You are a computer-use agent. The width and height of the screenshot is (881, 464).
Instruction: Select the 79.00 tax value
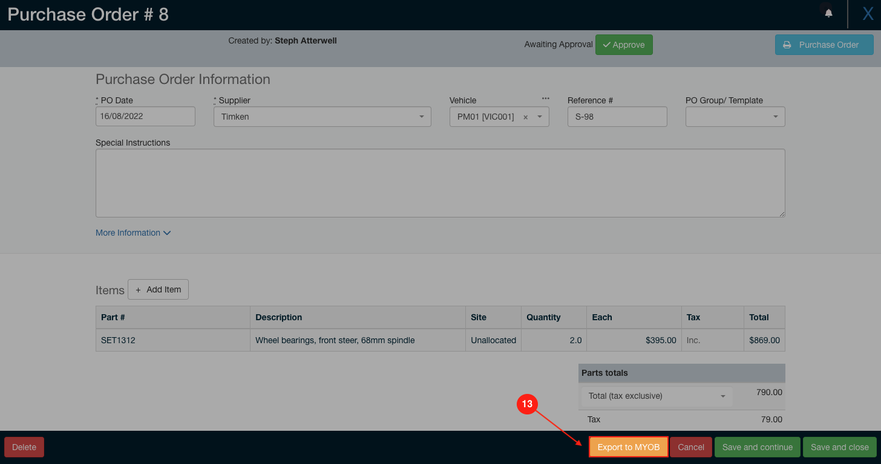(x=771, y=419)
